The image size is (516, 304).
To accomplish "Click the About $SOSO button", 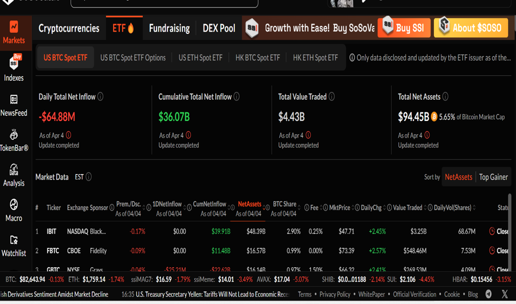I will pyautogui.click(x=471, y=28).
